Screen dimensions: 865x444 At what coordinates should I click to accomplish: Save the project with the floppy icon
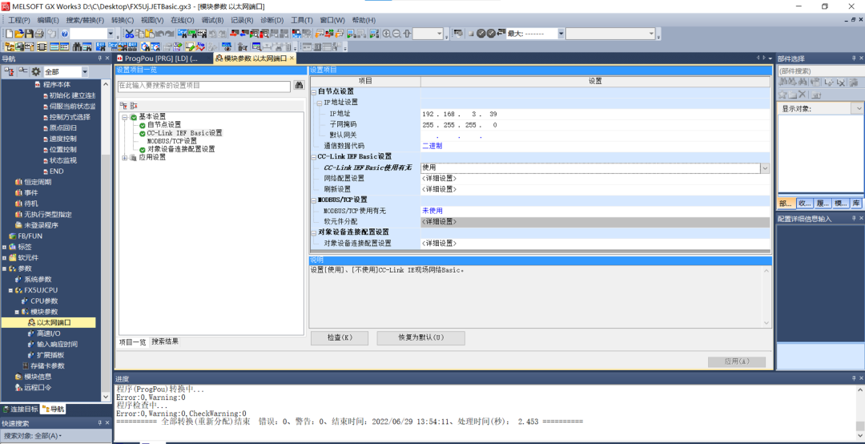(29, 34)
